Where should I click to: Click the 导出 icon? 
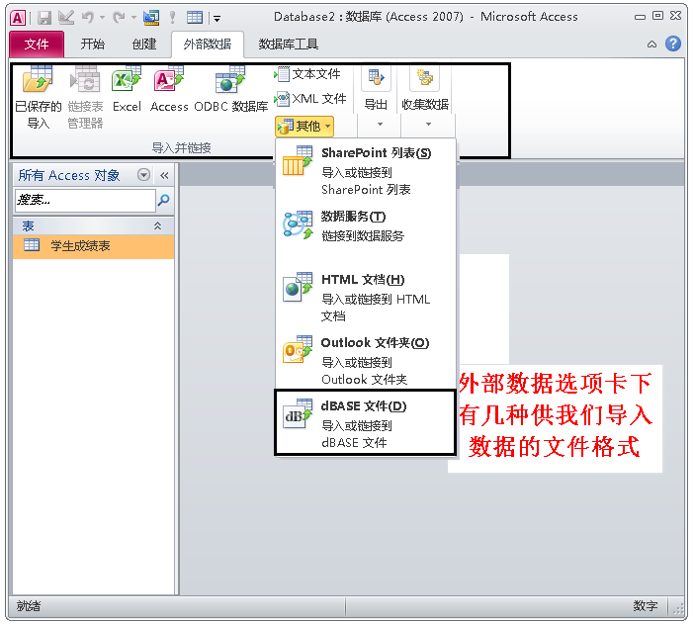pyautogui.click(x=376, y=78)
